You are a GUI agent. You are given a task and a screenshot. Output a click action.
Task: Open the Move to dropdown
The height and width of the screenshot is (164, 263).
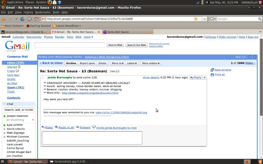117,63
